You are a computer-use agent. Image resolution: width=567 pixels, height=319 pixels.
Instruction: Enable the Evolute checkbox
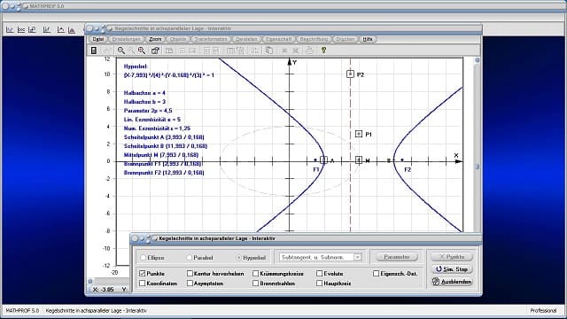(x=319, y=274)
